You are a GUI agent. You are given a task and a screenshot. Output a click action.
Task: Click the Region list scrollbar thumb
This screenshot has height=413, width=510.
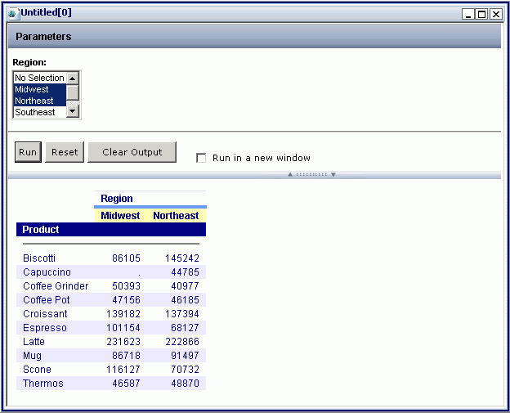(73, 92)
